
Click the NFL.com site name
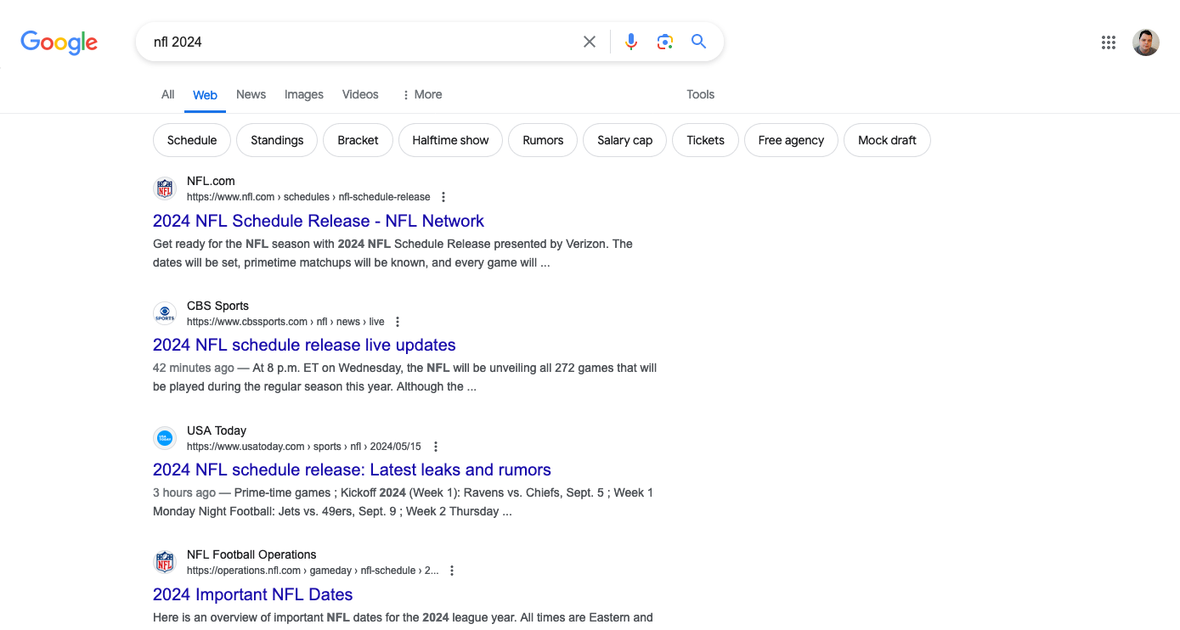[211, 181]
